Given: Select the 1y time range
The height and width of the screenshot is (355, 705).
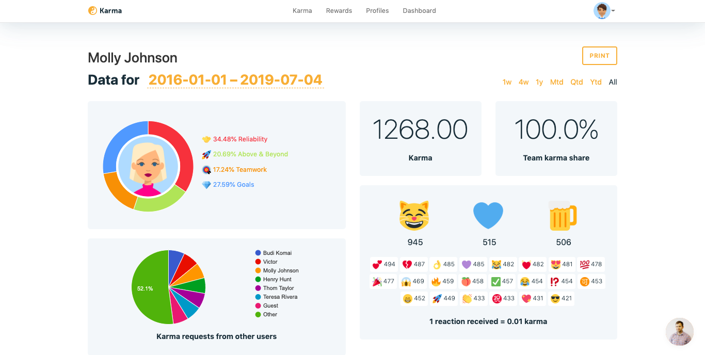Looking at the screenshot, I should (539, 82).
